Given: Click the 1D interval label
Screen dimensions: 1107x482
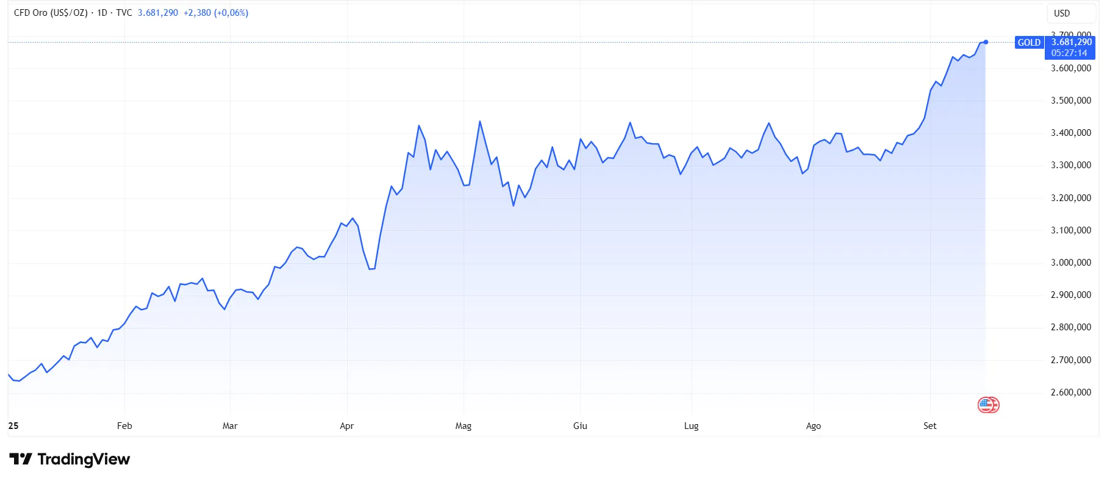Looking at the screenshot, I should [x=102, y=13].
